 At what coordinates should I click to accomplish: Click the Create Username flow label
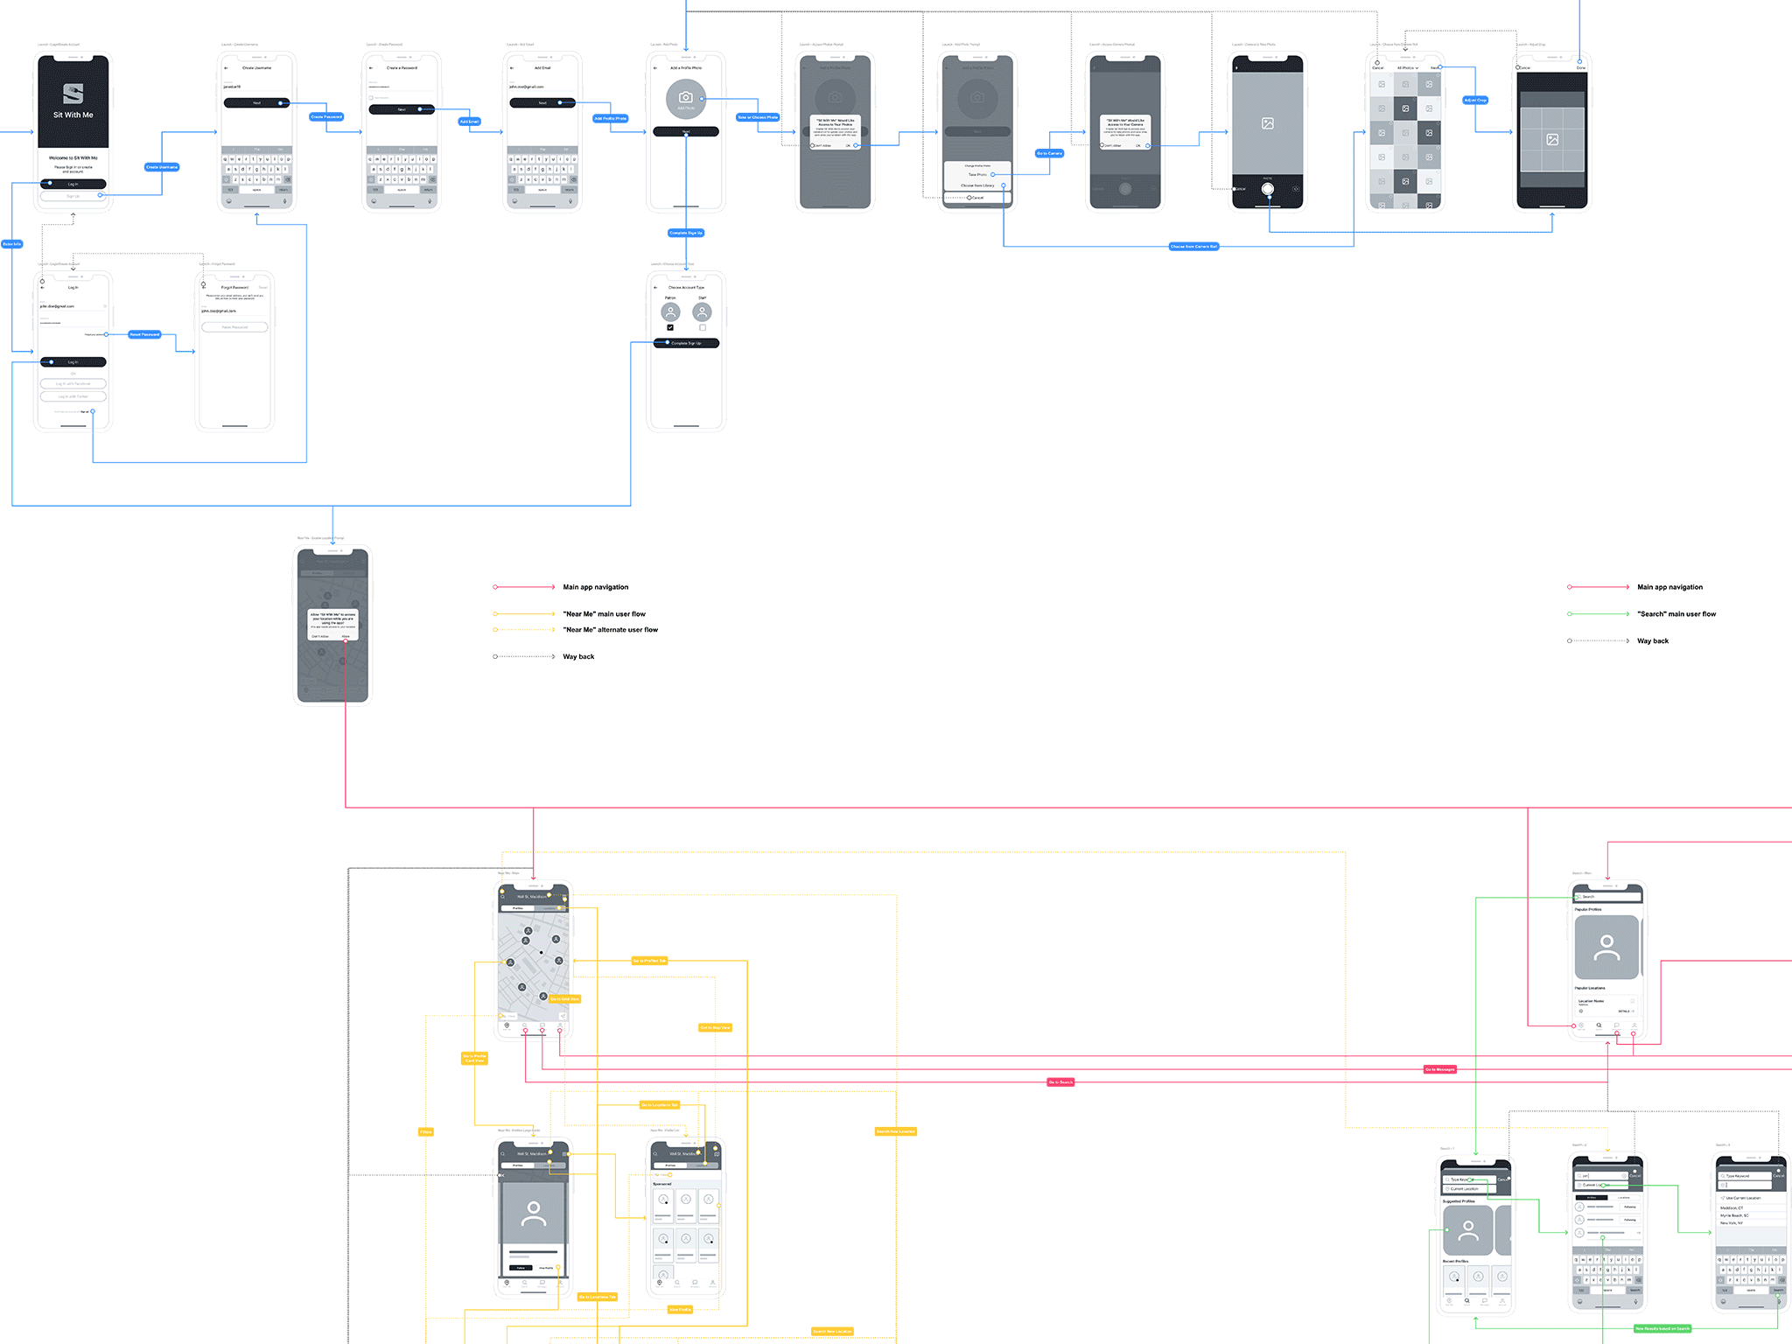coord(162,166)
